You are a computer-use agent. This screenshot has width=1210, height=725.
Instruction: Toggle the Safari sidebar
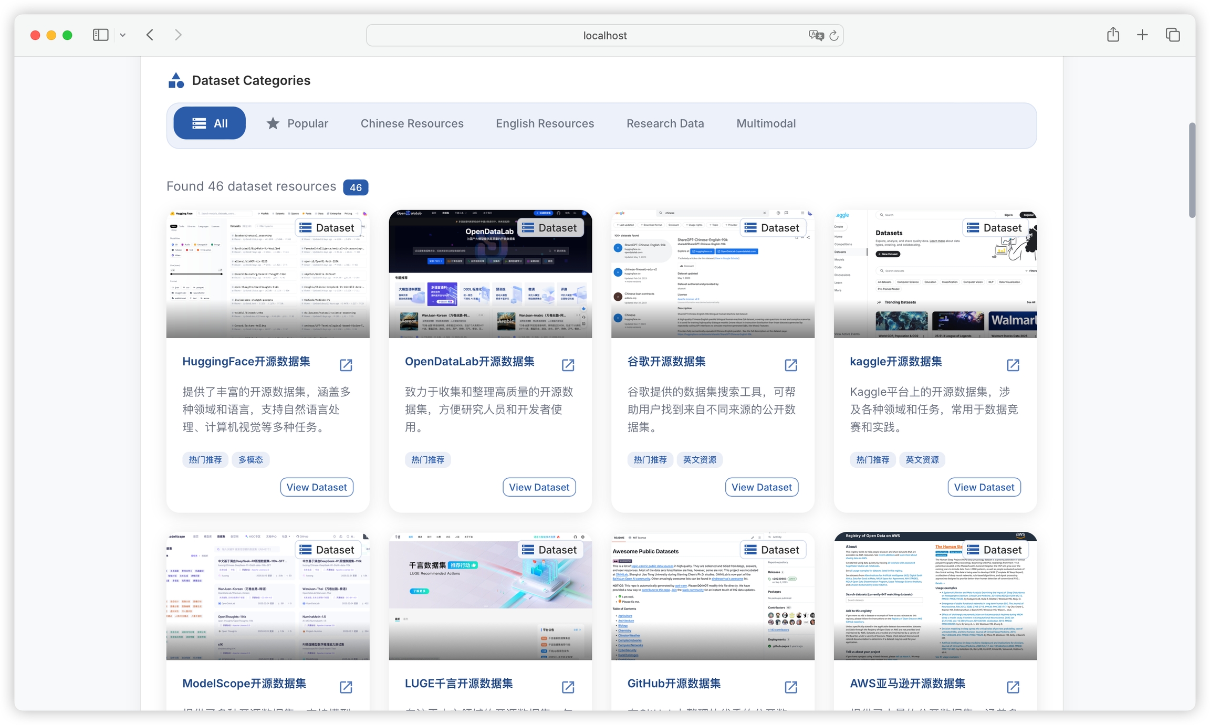pos(100,35)
